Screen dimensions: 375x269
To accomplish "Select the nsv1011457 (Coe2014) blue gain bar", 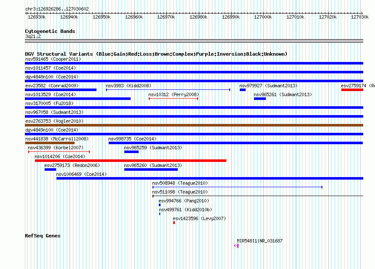I will click(x=194, y=72).
